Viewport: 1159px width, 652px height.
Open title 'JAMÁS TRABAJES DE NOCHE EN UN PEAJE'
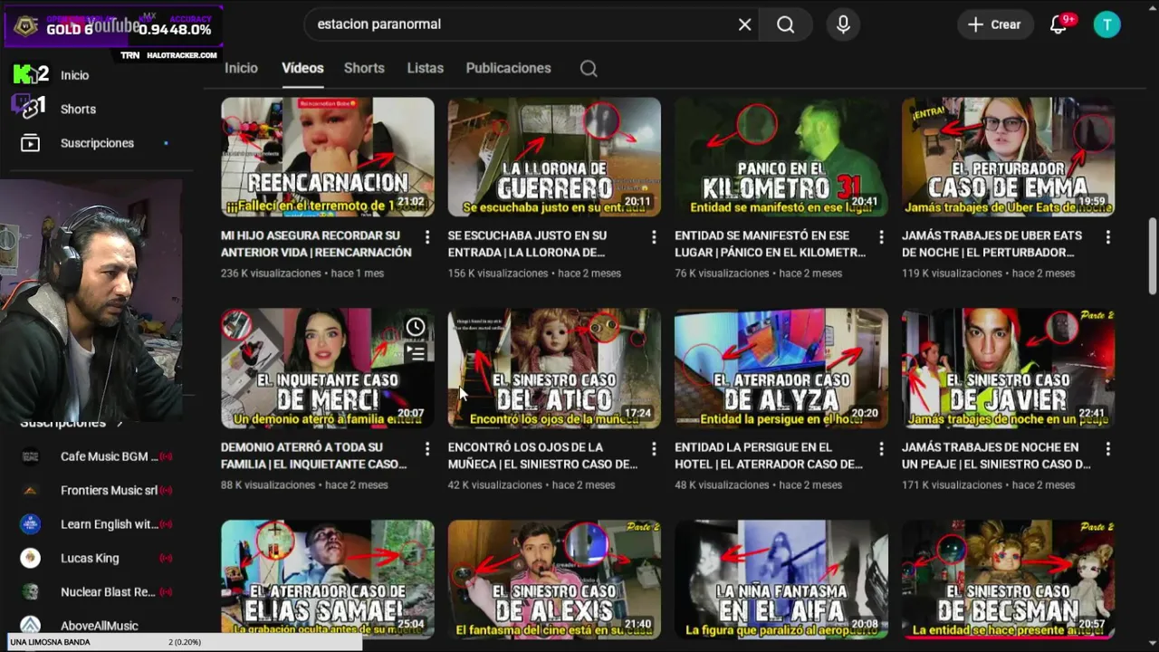pyautogui.click(x=995, y=455)
